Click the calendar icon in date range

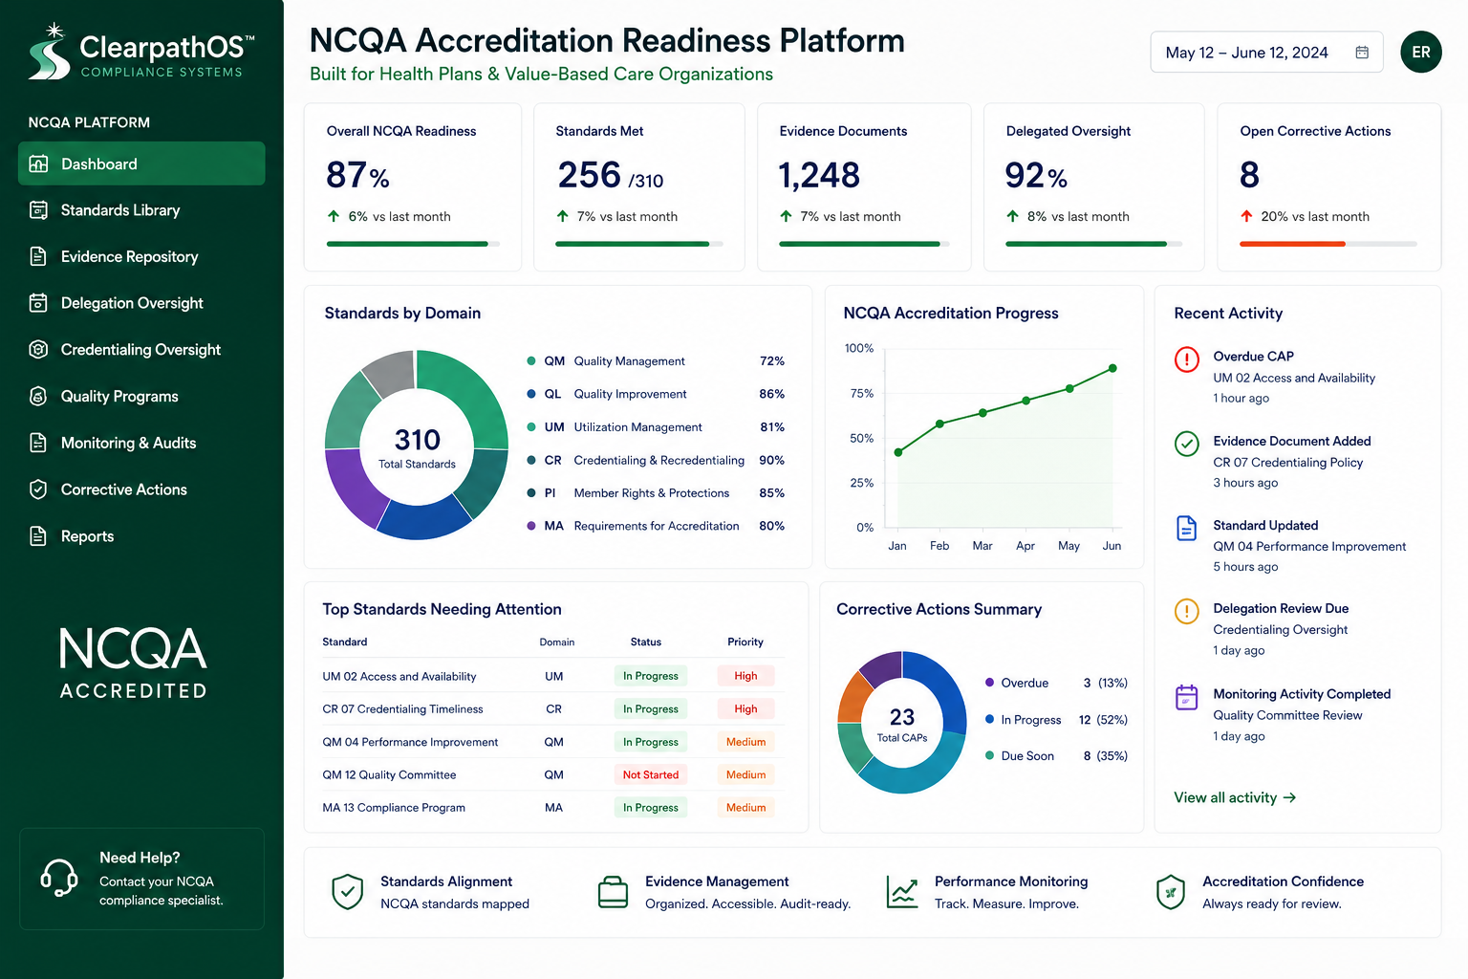click(1362, 53)
